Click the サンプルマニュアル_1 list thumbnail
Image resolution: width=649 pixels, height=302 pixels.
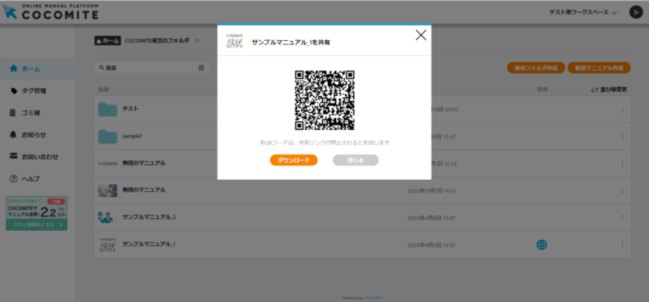pyautogui.click(x=108, y=244)
